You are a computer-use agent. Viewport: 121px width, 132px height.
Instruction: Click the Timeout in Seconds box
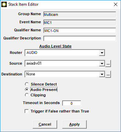[72, 103]
